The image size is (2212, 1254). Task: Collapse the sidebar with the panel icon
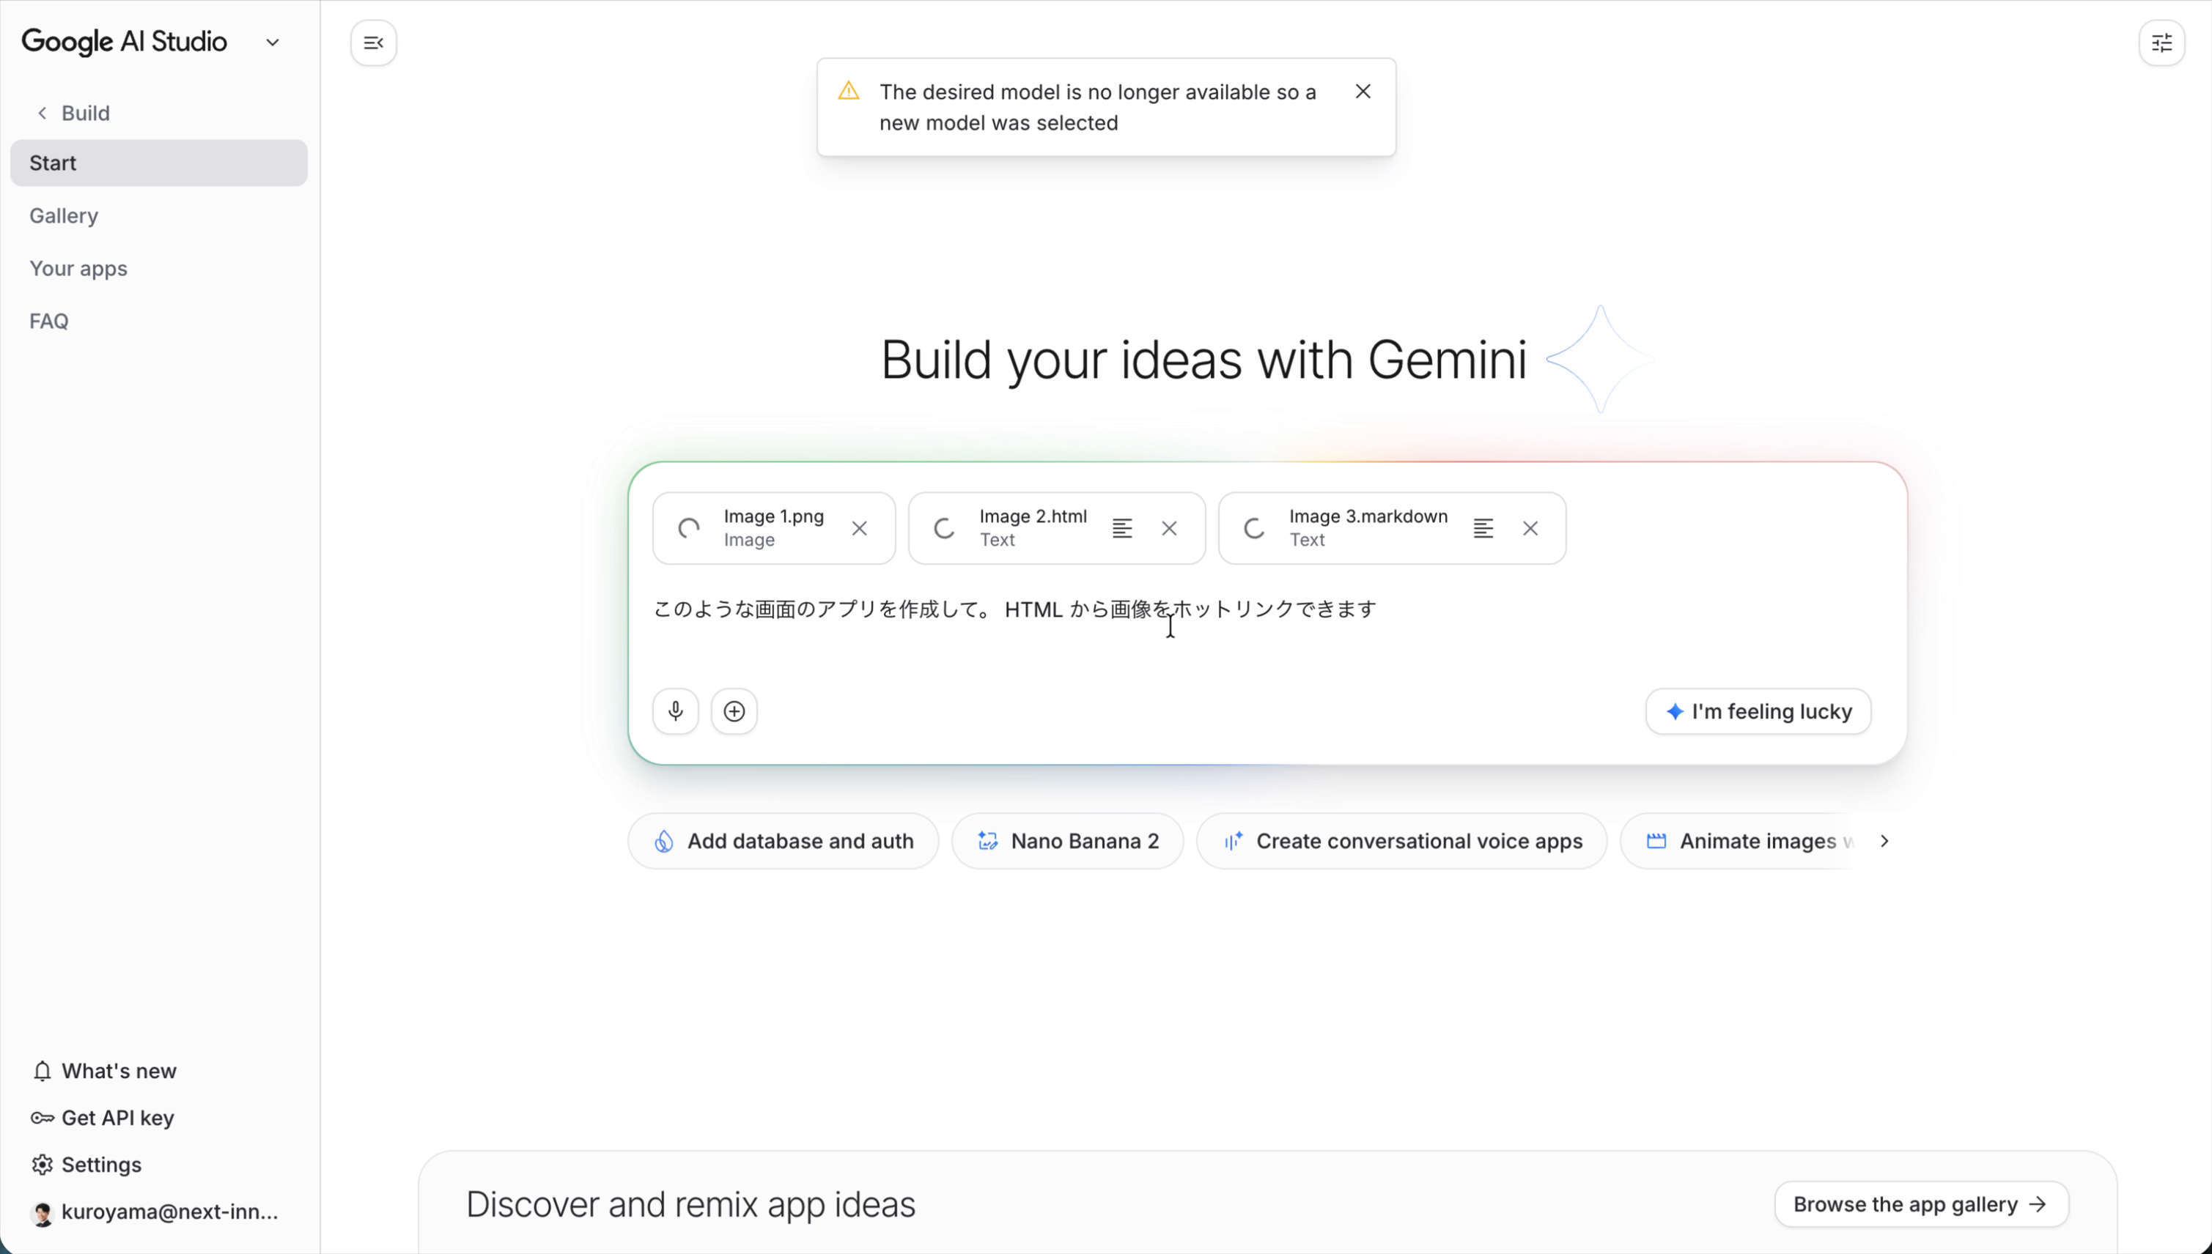pos(373,42)
